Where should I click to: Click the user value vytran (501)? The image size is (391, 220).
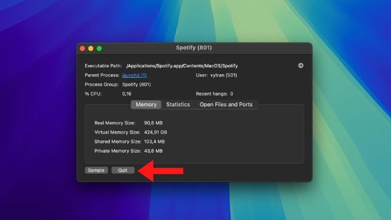[x=224, y=75]
